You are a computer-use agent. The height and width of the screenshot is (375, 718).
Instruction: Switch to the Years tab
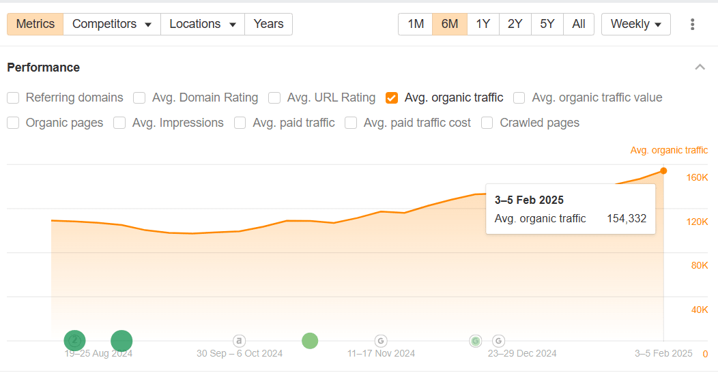[x=268, y=24]
